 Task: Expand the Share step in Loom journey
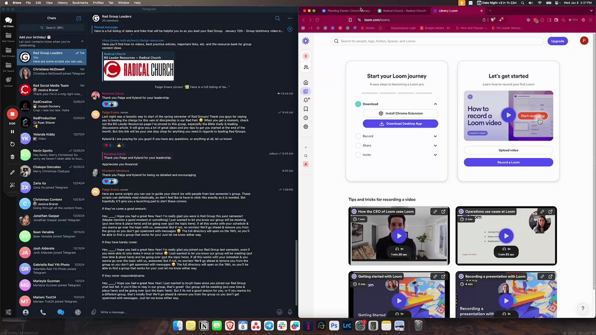click(x=435, y=146)
